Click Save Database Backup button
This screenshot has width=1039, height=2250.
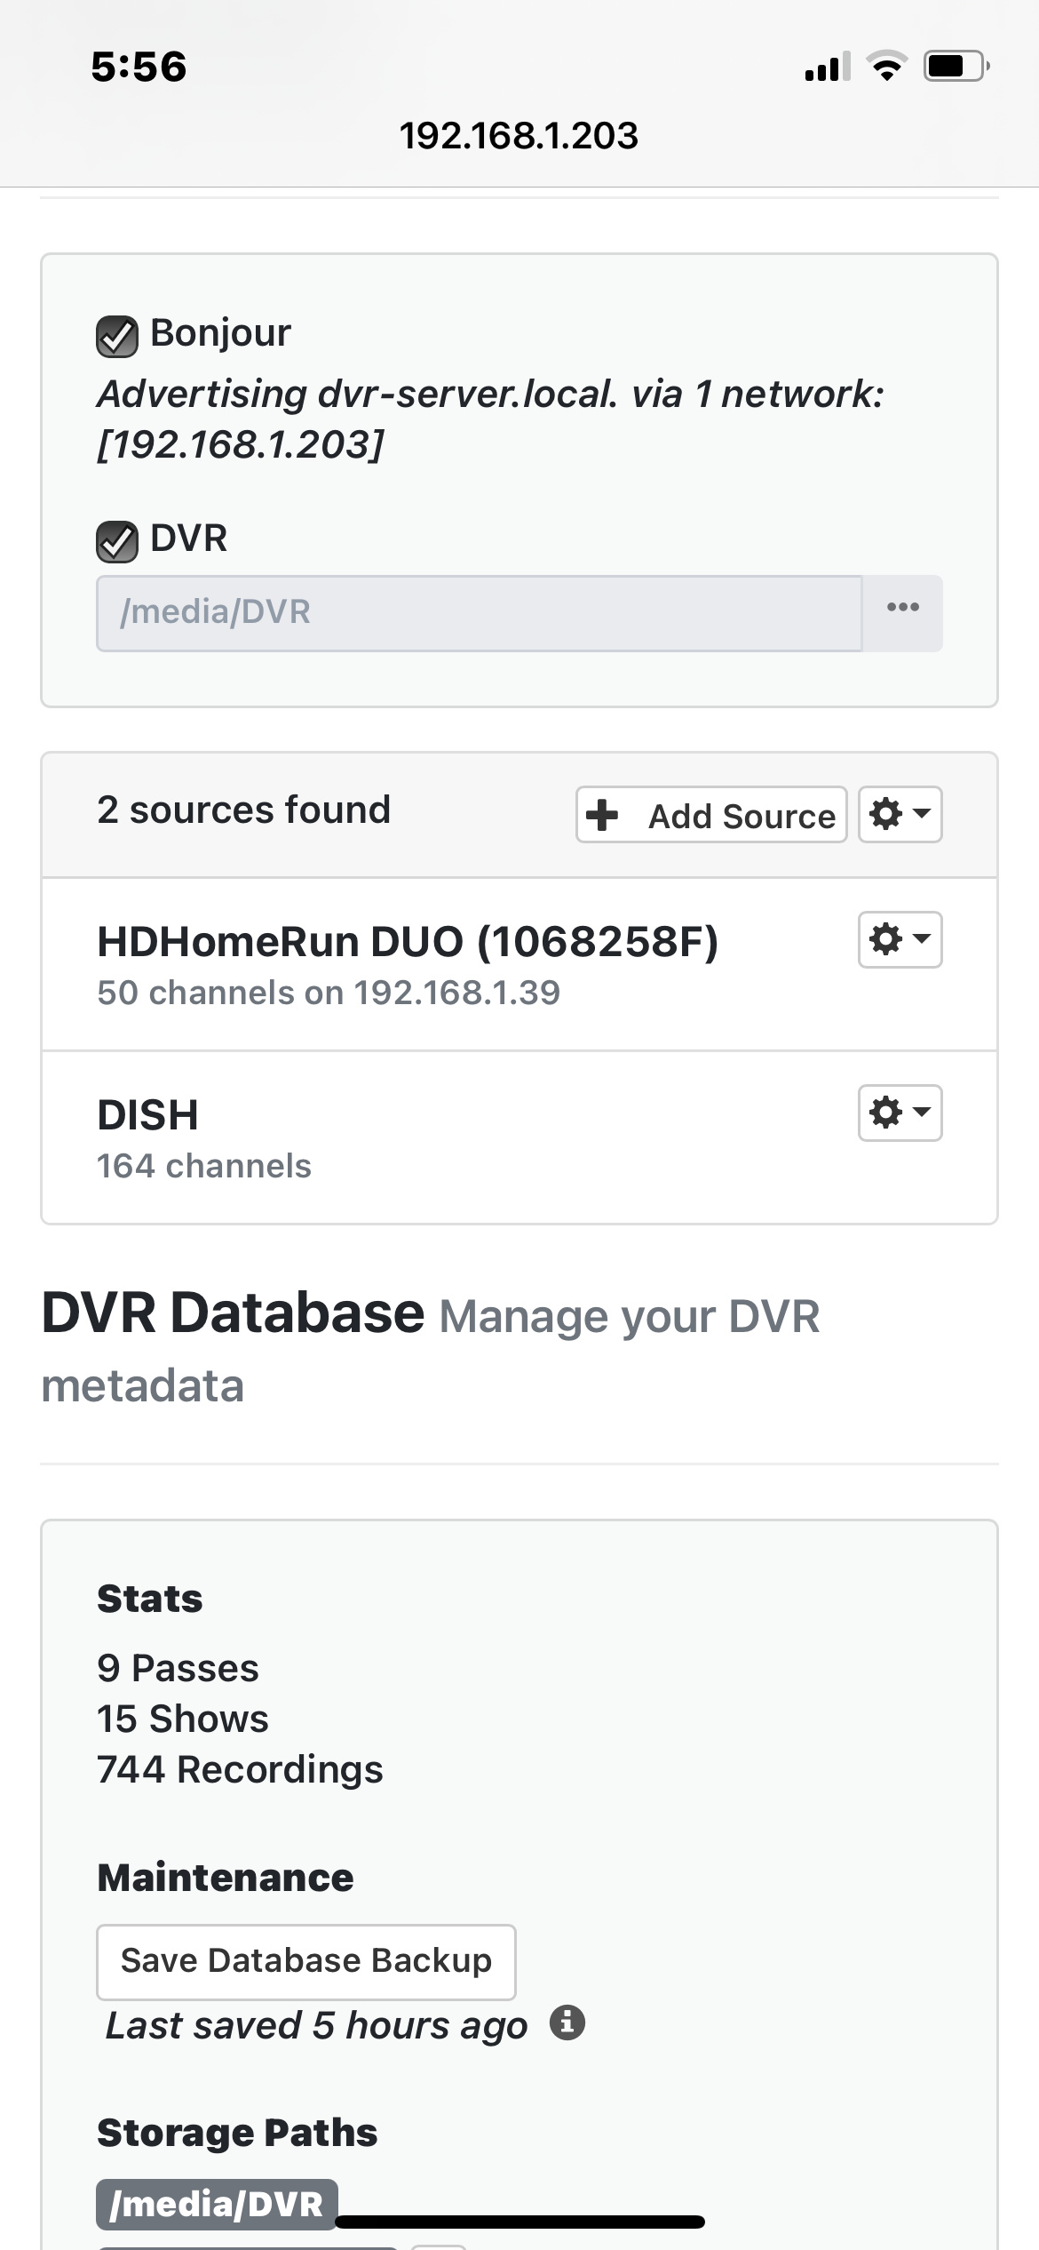pyautogui.click(x=305, y=1961)
